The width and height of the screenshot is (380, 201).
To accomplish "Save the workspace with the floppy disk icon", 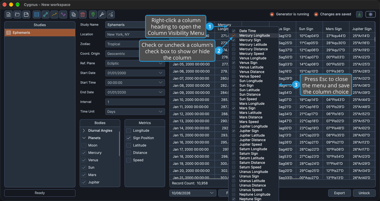I will click(x=26, y=14).
